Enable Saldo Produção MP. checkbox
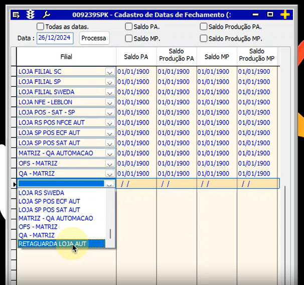Screen dimensions: 304x285 coord(203,39)
